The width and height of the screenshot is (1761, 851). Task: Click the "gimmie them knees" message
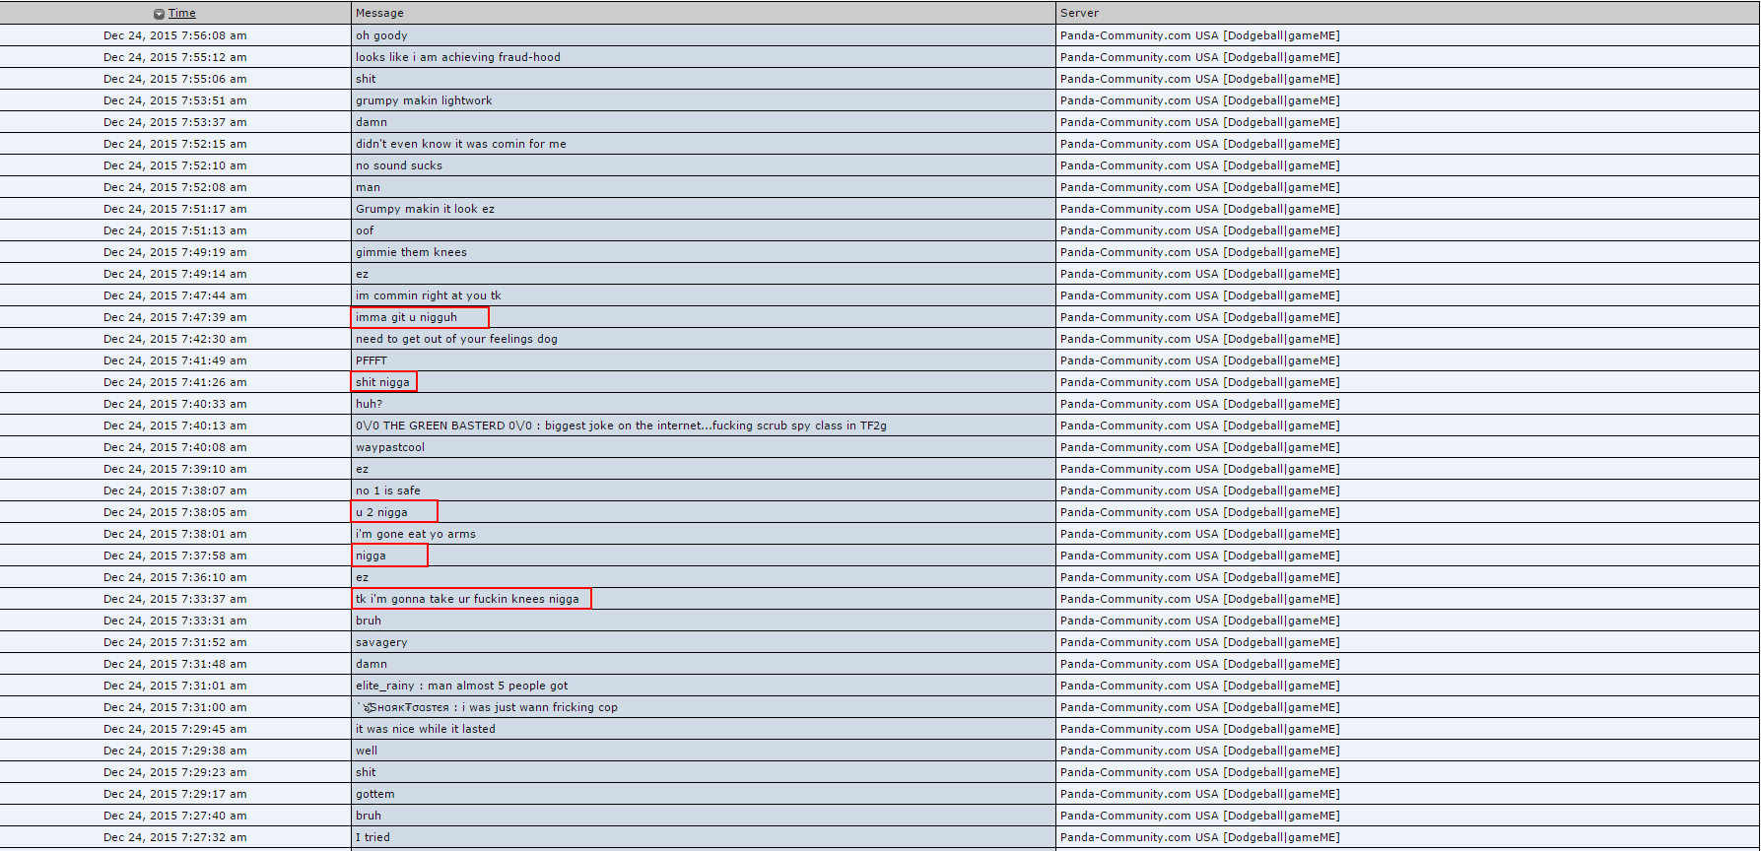pyautogui.click(x=411, y=252)
